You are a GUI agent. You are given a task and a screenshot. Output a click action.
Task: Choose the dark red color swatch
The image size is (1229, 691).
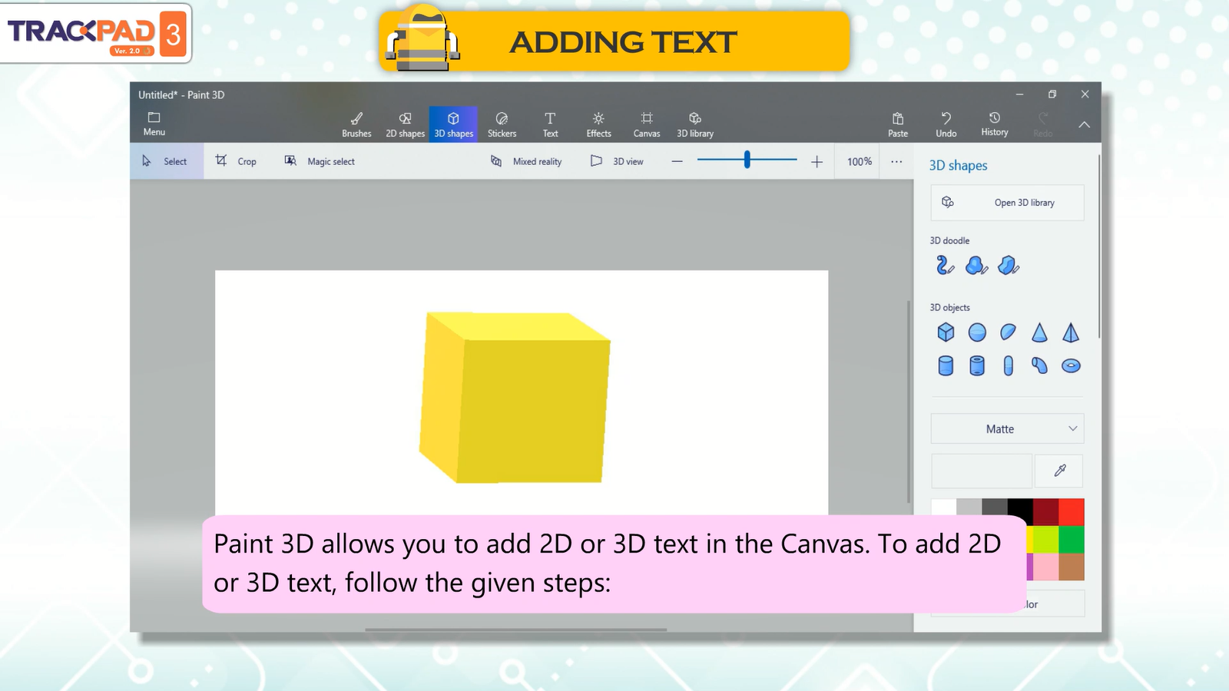1045,512
